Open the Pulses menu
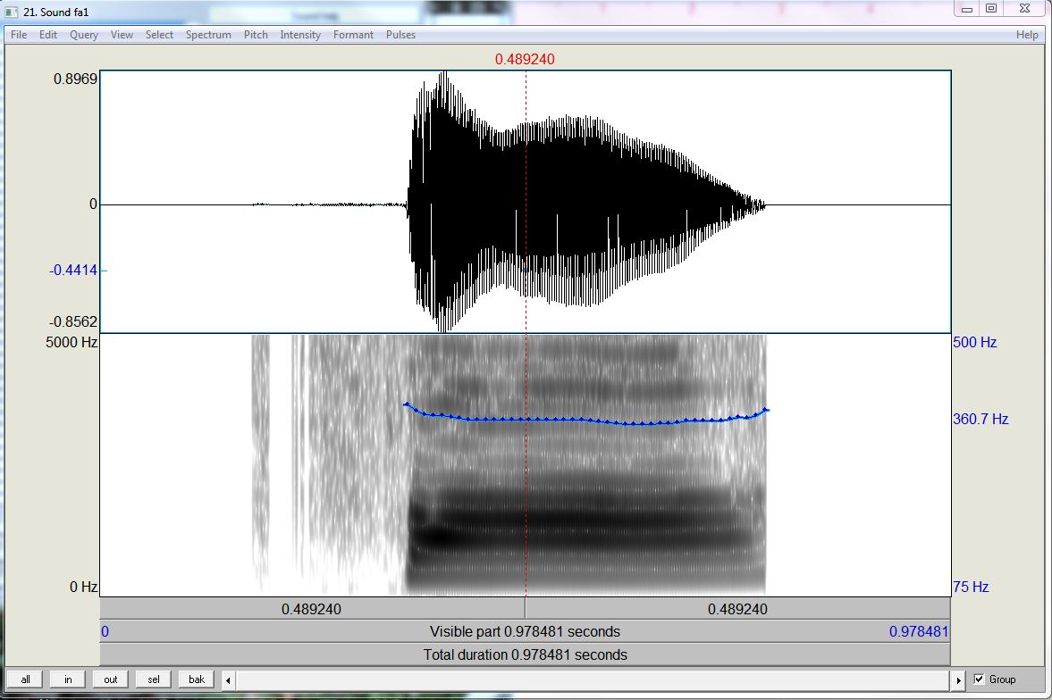1052x700 pixels. tap(400, 35)
